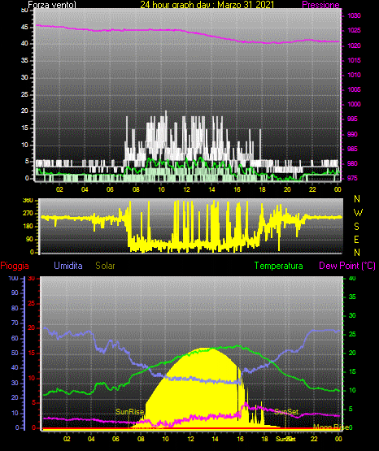Viewport: 379px width, 451px height.
Task: Select the Umidita legend label
Action: pos(68,266)
